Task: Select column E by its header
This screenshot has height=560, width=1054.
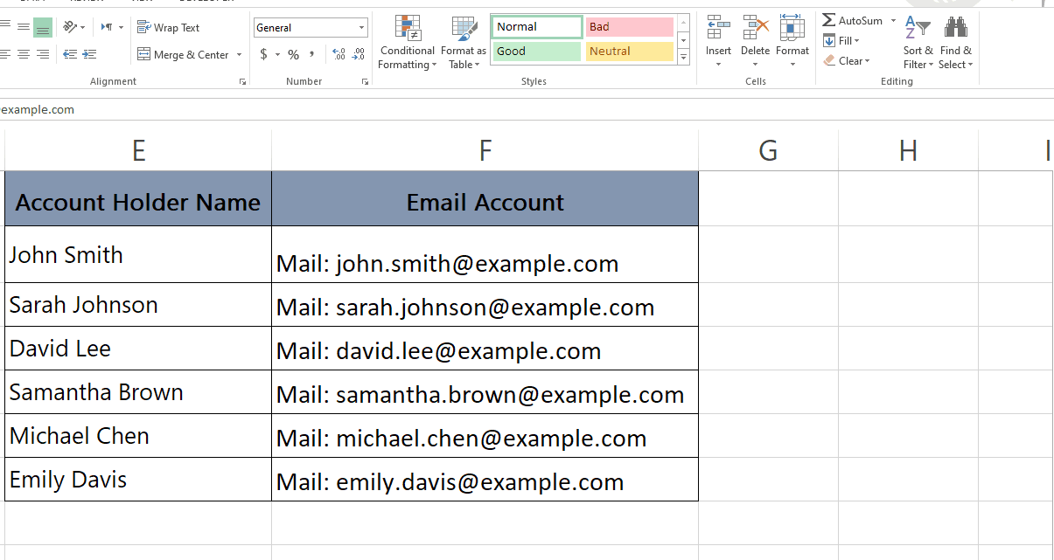Action: (x=138, y=150)
